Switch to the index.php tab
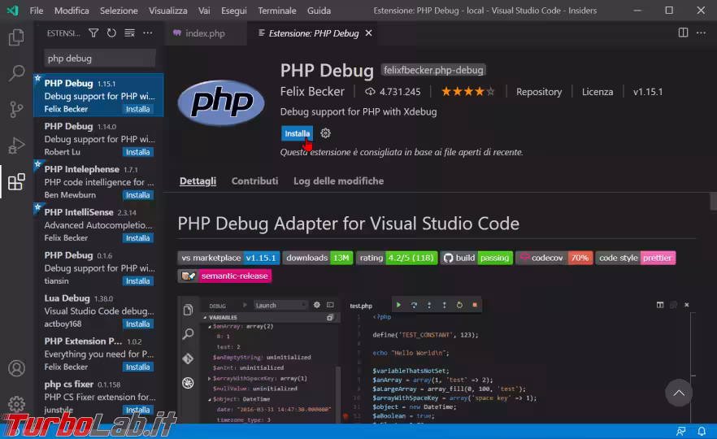The height and width of the screenshot is (439, 717). (x=205, y=33)
